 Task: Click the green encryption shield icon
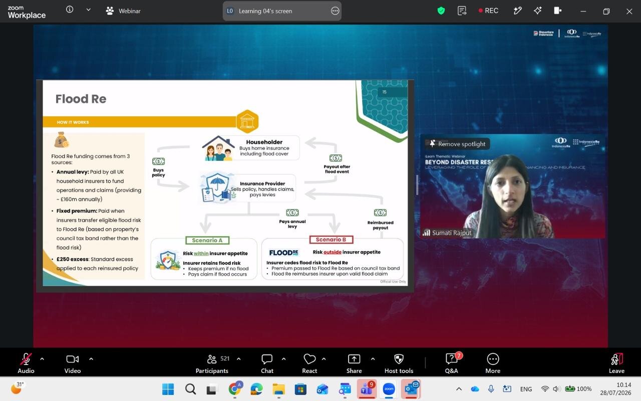tap(441, 11)
